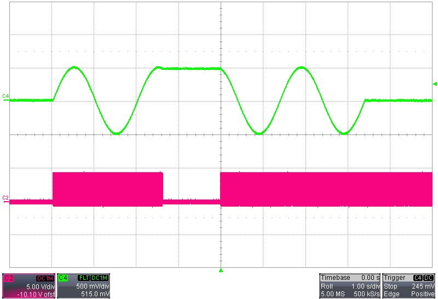438x299 pixels.
Task: Select the C2 5.00 V/div scale value
Action: (41, 286)
